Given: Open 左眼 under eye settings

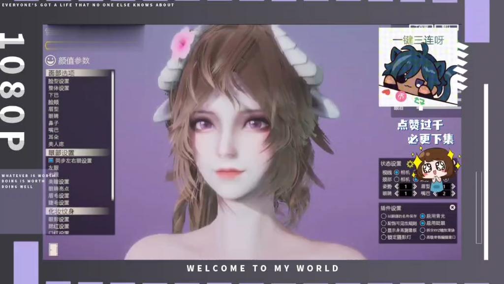Looking at the screenshot, I should [x=53, y=168].
